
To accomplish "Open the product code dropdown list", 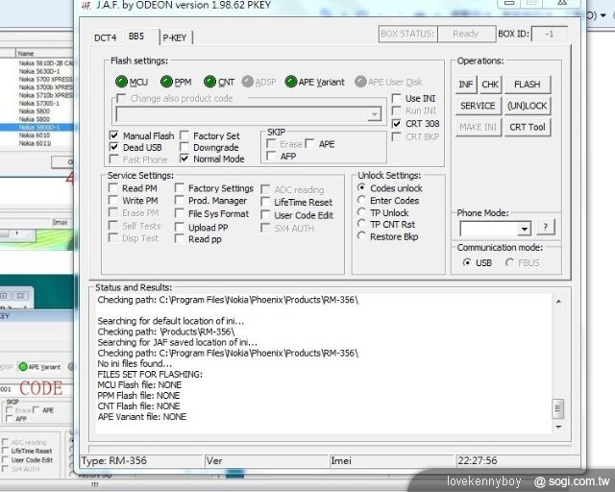I will [x=375, y=114].
